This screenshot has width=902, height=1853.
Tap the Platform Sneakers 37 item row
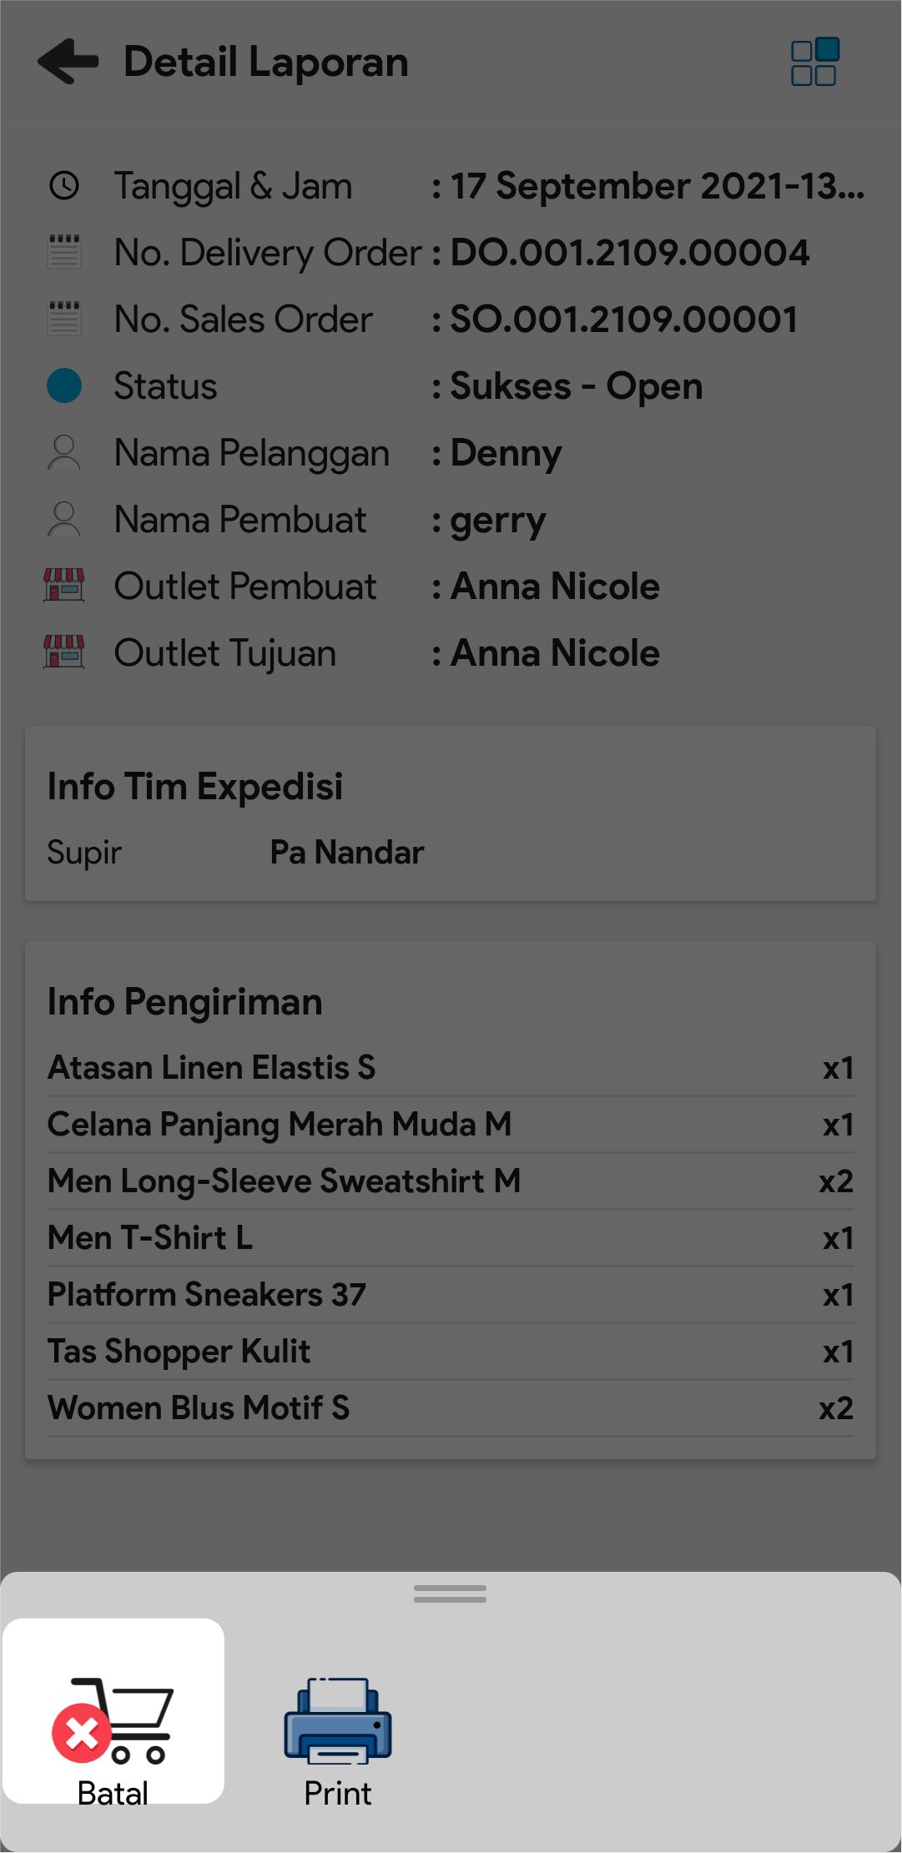click(450, 1295)
